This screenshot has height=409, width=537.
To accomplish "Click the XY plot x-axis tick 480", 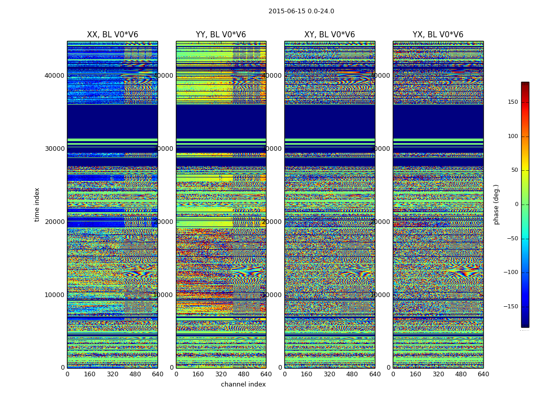I will click(352, 374).
